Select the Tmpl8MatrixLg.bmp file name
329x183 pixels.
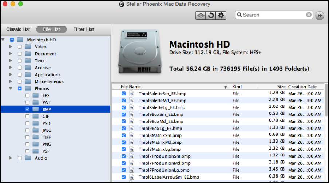point(159,149)
